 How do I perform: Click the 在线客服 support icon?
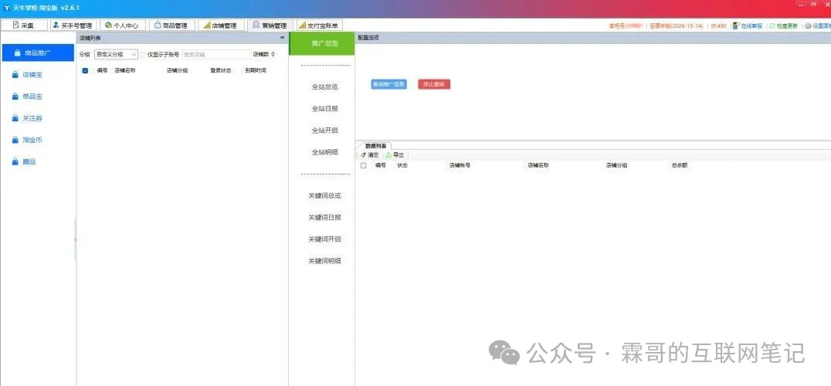click(737, 25)
